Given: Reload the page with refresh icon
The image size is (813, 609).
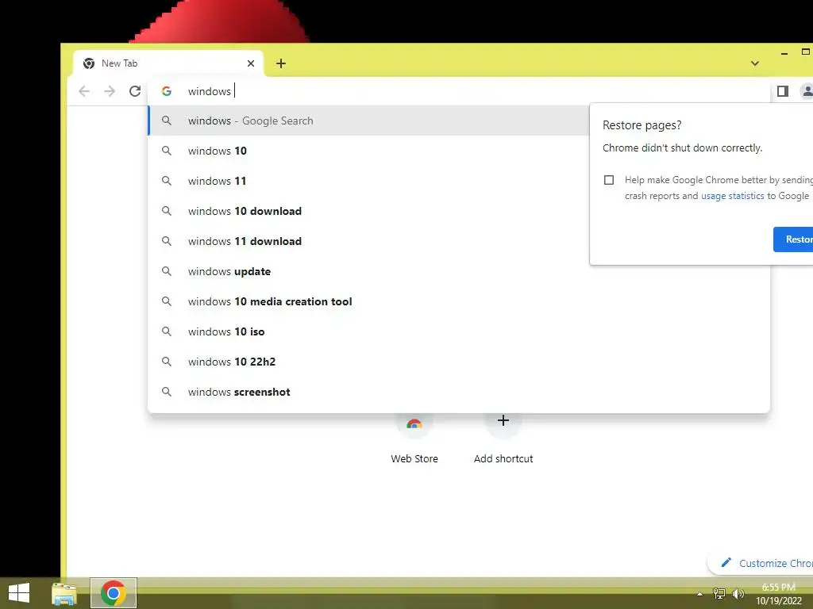Looking at the screenshot, I should 135,92.
